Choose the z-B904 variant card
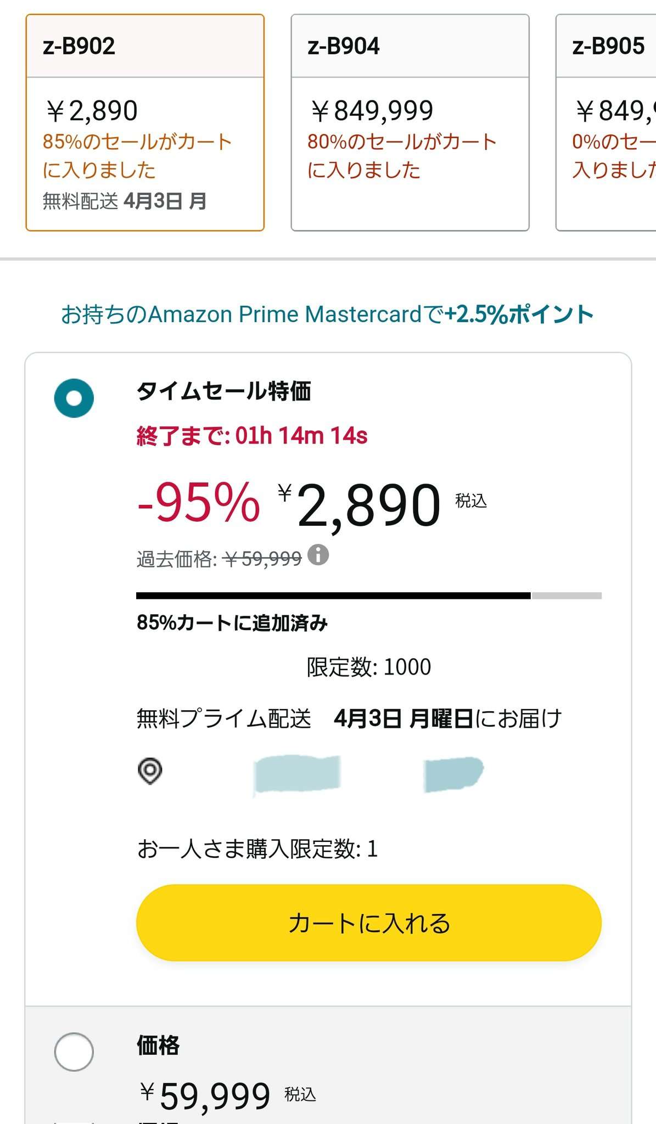 point(410,122)
